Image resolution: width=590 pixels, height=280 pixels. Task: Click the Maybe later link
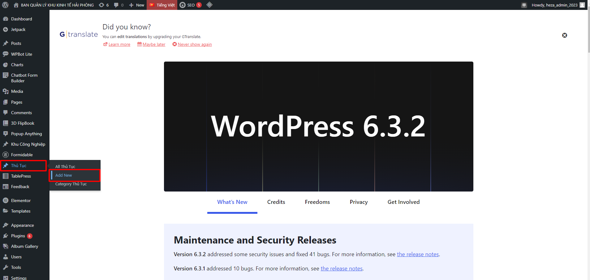pyautogui.click(x=154, y=44)
